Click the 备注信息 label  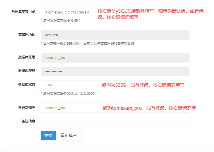tap(28, 121)
